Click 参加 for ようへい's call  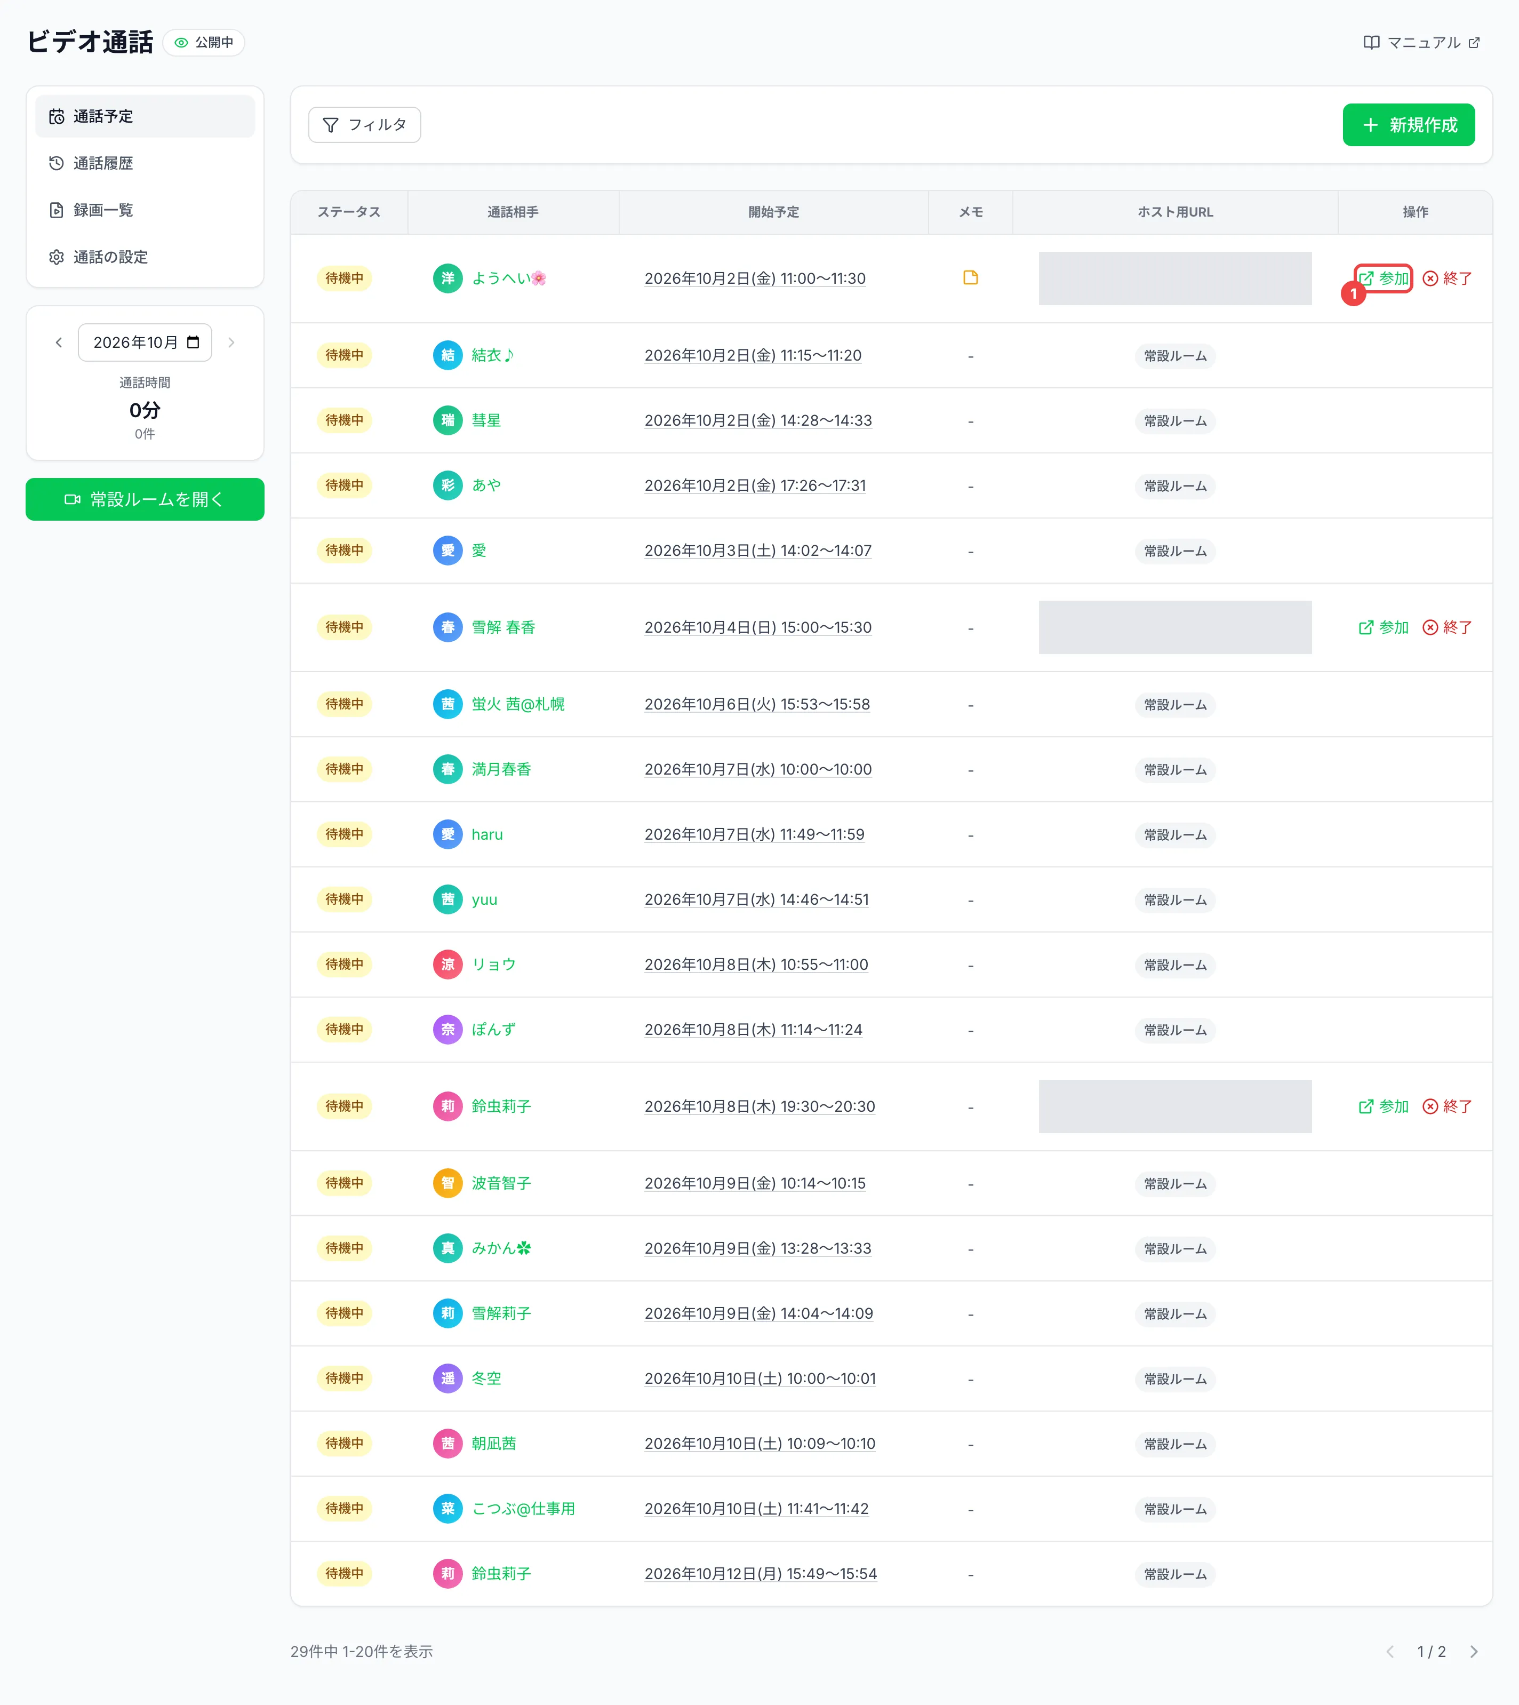click(x=1384, y=279)
